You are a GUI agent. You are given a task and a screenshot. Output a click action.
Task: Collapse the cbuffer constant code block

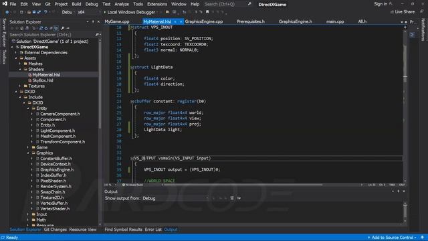(132, 101)
